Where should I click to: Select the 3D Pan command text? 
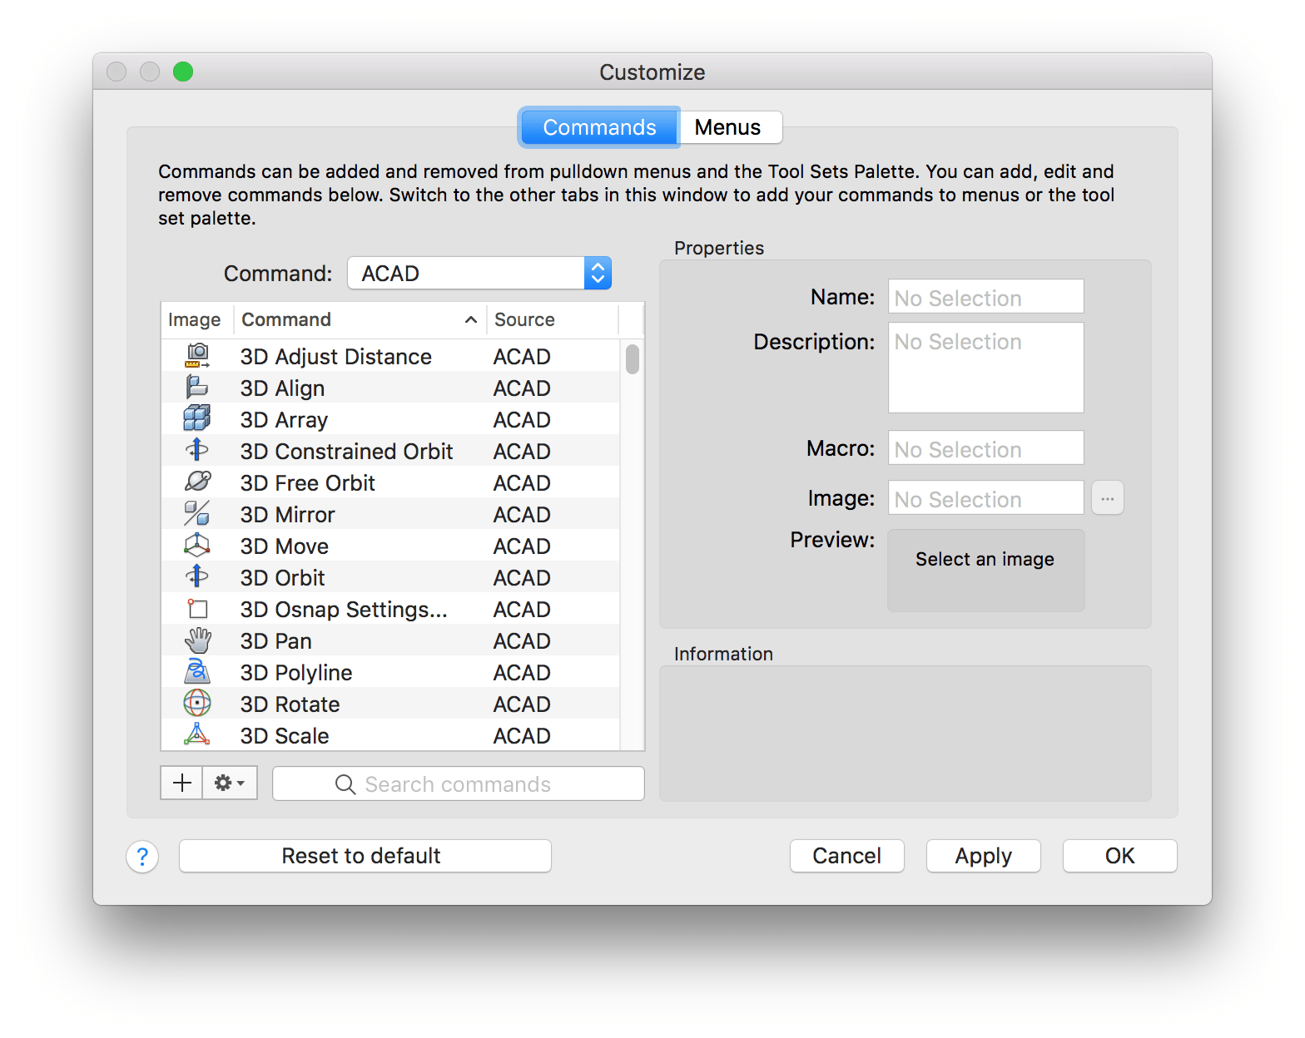tap(276, 641)
